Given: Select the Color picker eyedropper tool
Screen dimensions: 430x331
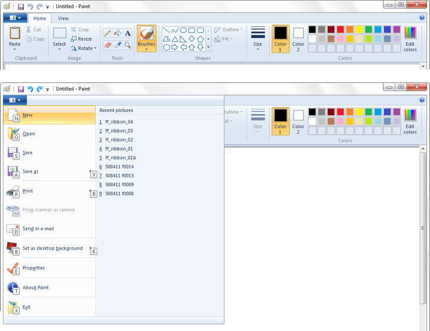Looking at the screenshot, I should tap(118, 45).
